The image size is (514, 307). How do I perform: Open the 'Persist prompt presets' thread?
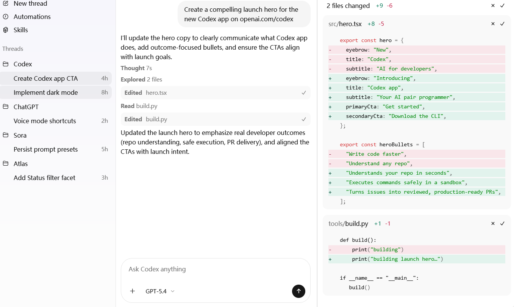point(56,149)
